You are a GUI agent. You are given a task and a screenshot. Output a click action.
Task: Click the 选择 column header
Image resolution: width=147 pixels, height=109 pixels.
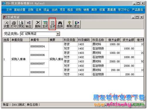click(x=6, y=40)
